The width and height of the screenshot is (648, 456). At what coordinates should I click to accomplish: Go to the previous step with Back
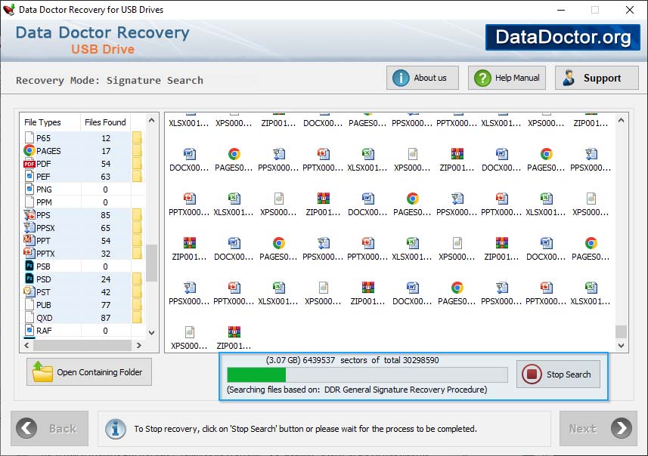pos(50,428)
